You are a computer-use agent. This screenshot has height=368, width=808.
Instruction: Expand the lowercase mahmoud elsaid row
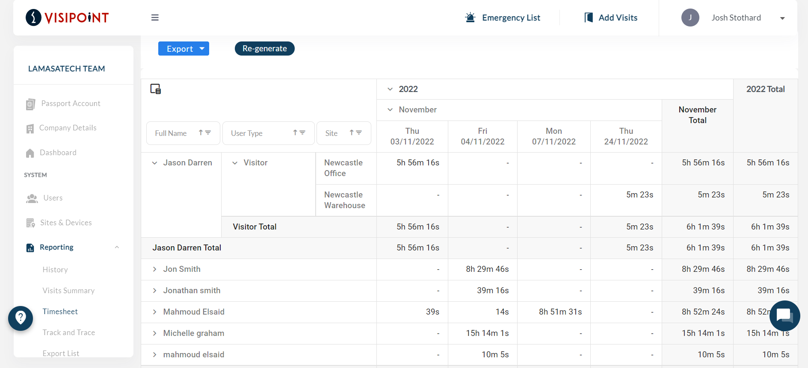(x=154, y=355)
